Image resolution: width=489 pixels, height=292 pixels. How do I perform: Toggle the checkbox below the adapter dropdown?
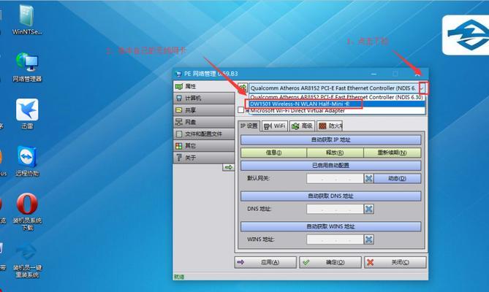240,110
